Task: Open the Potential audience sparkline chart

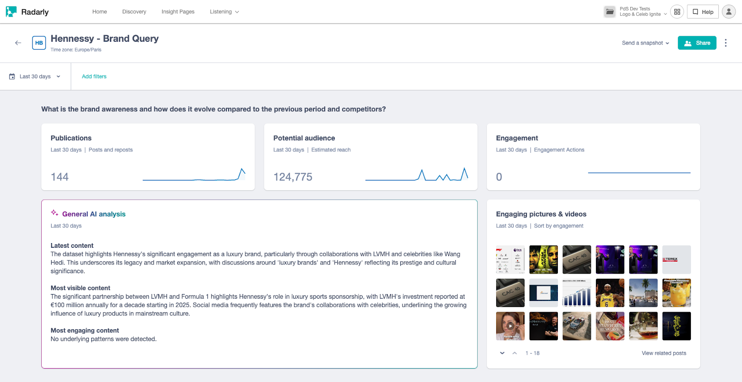Action: (x=416, y=174)
